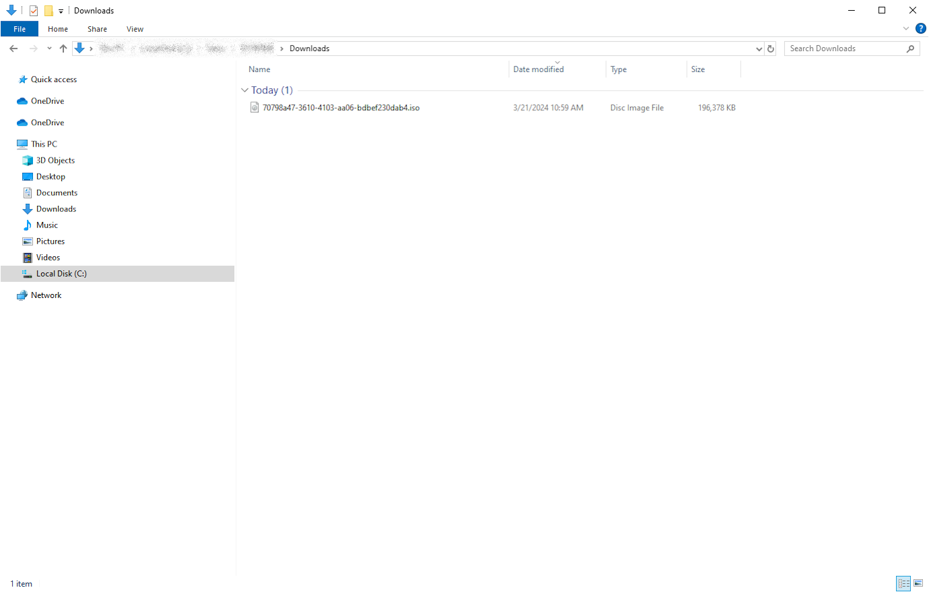Click the search magnifier icon
The height and width of the screenshot is (592, 929).
pyautogui.click(x=910, y=48)
